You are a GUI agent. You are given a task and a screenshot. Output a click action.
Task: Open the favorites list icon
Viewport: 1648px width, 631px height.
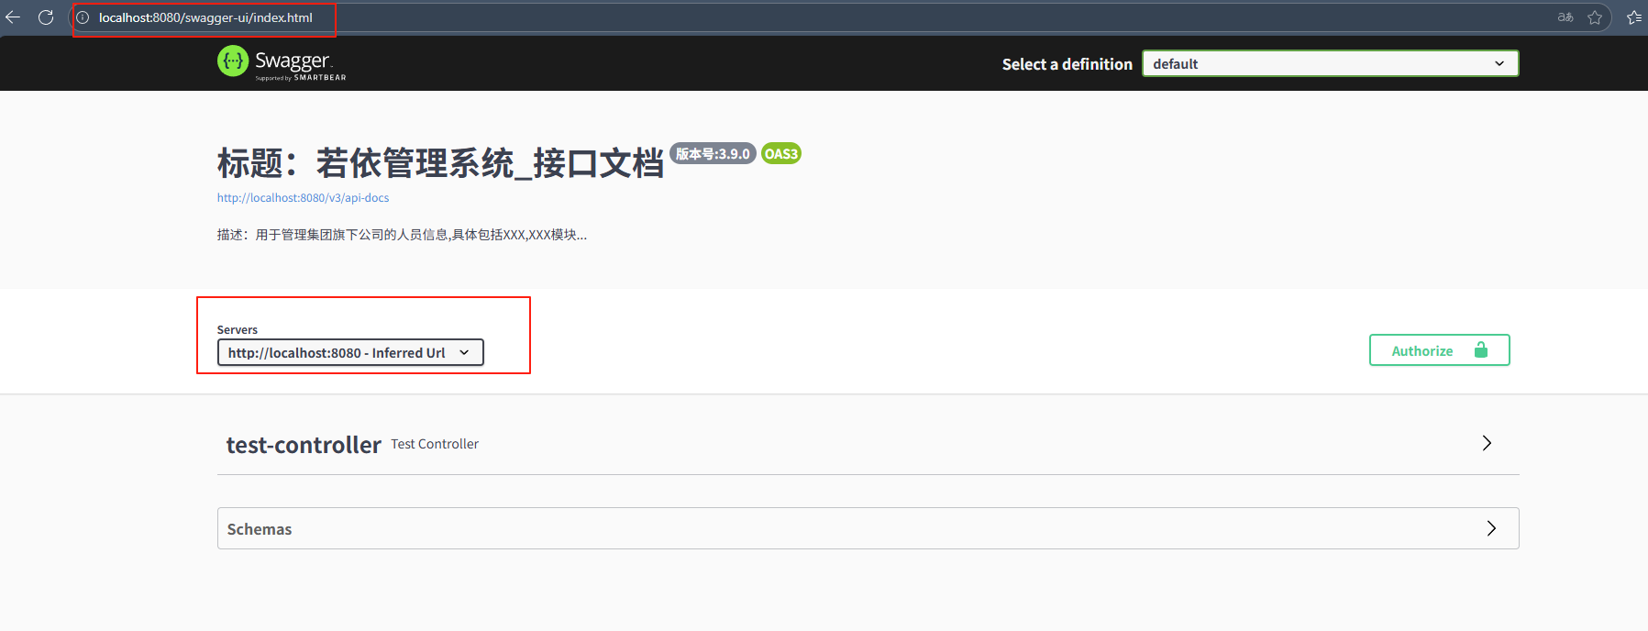1634,17
